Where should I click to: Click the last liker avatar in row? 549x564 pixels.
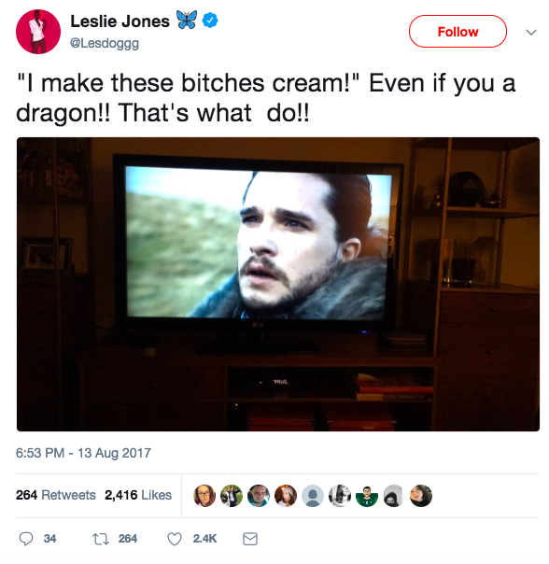click(421, 496)
